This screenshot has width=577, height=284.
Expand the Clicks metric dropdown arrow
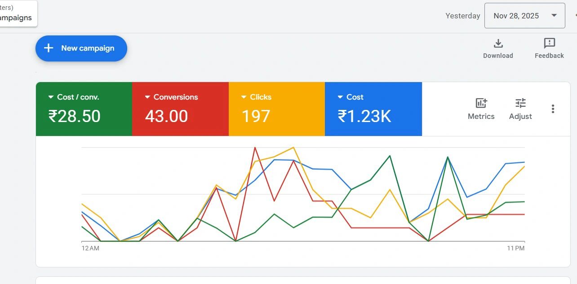(x=244, y=97)
